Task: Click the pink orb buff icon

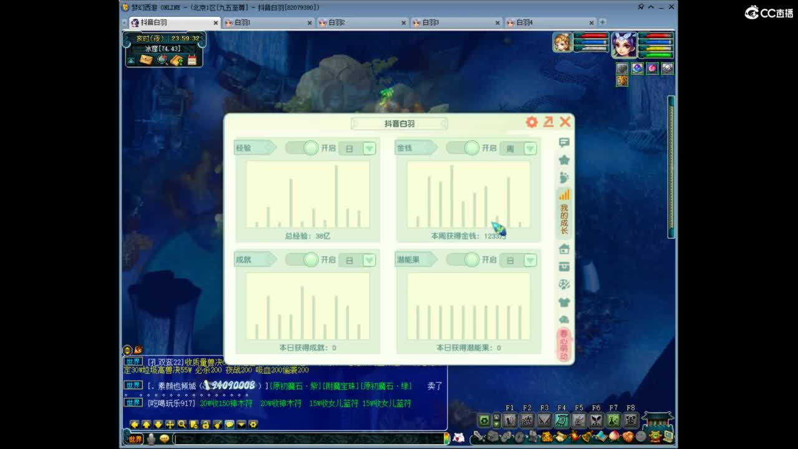Action: 652,68
